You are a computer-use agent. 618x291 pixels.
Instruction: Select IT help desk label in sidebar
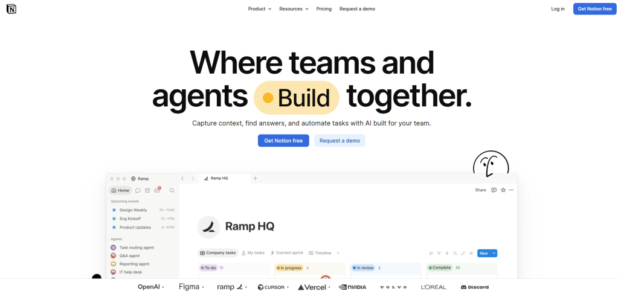pyautogui.click(x=131, y=272)
